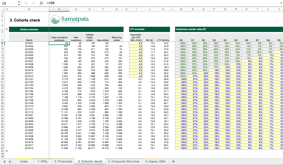Click the confirm entry checkmark icon
This screenshot has width=283, height=165.
click(x=34, y=3)
